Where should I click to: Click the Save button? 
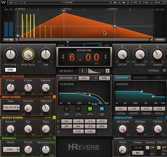[x=157, y=3]
